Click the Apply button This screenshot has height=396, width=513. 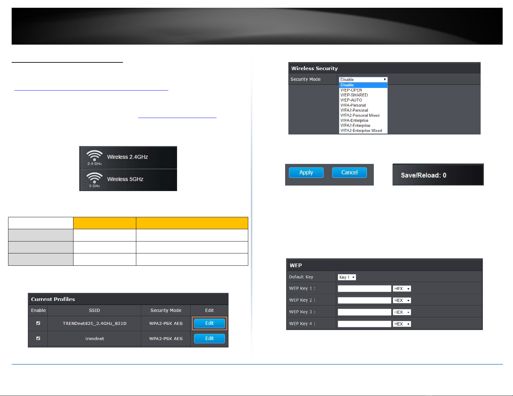[x=306, y=173]
